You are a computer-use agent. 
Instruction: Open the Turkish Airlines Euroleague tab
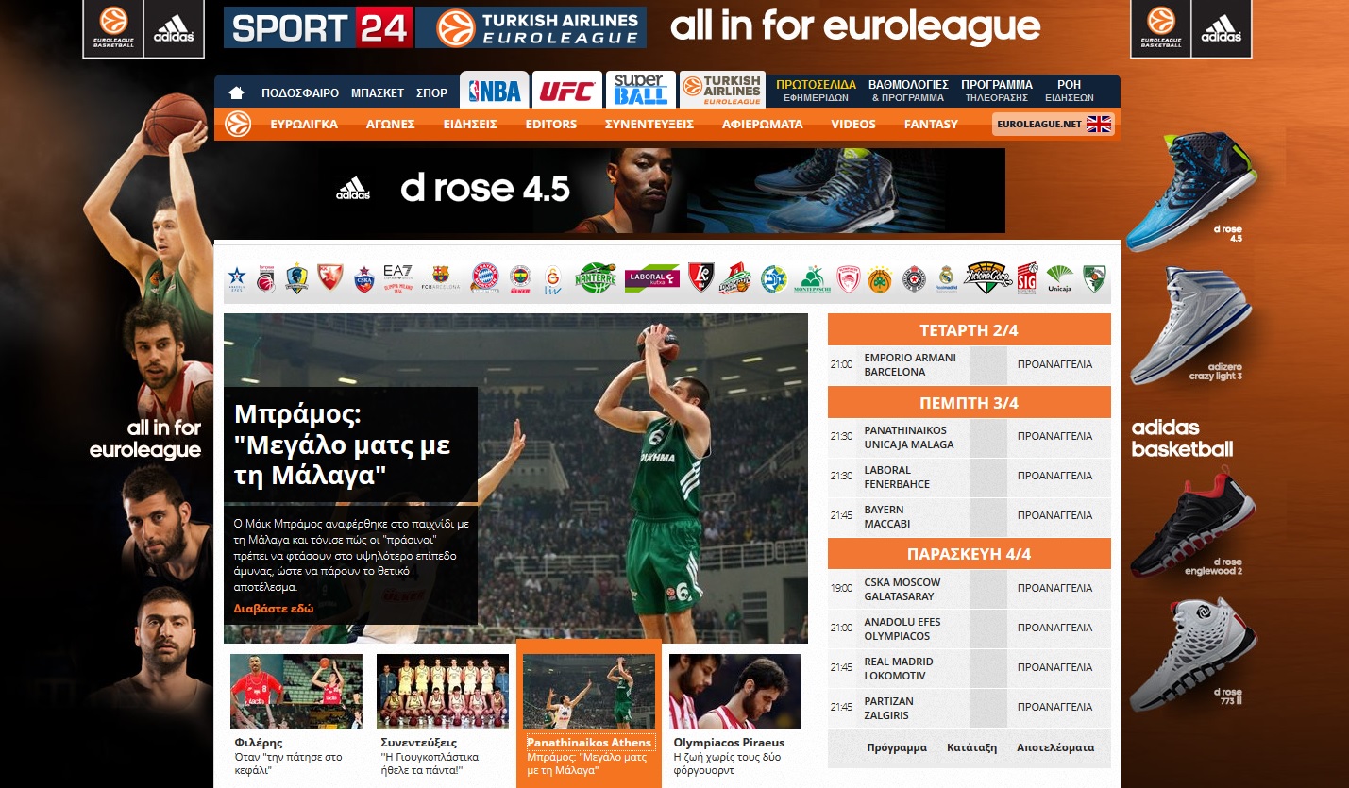tap(722, 90)
